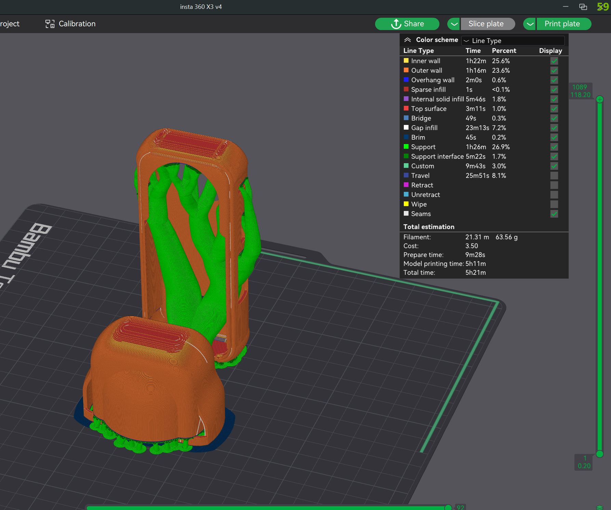This screenshot has height=510, width=611.
Task: Click the Bridge color swatch
Action: pyautogui.click(x=406, y=118)
